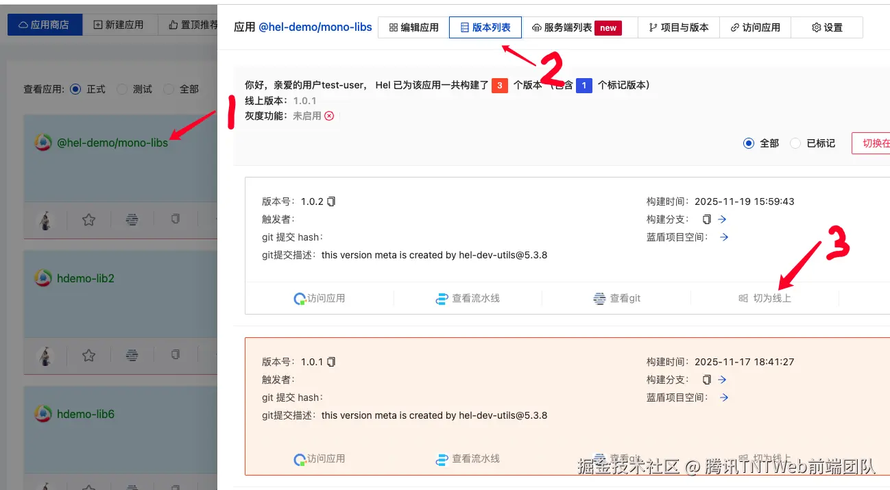Viewport: 890px width, 490px height.
Task: Click build time 2025-11-19 15:59:43
Action: tap(745, 201)
